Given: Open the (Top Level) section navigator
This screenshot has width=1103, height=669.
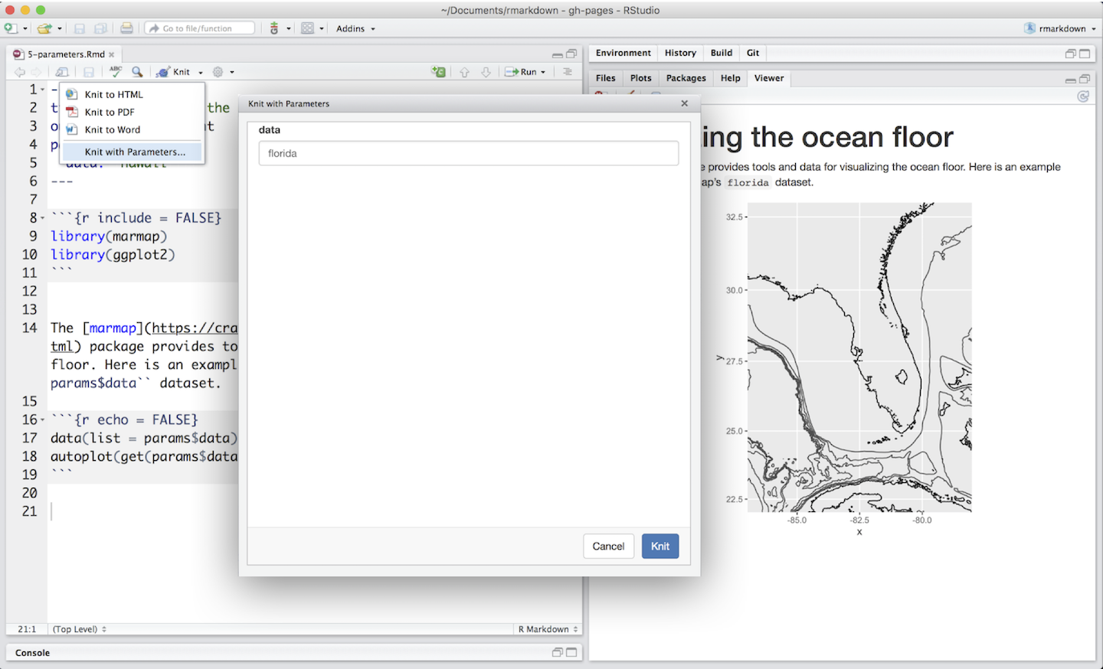Looking at the screenshot, I should [79, 629].
